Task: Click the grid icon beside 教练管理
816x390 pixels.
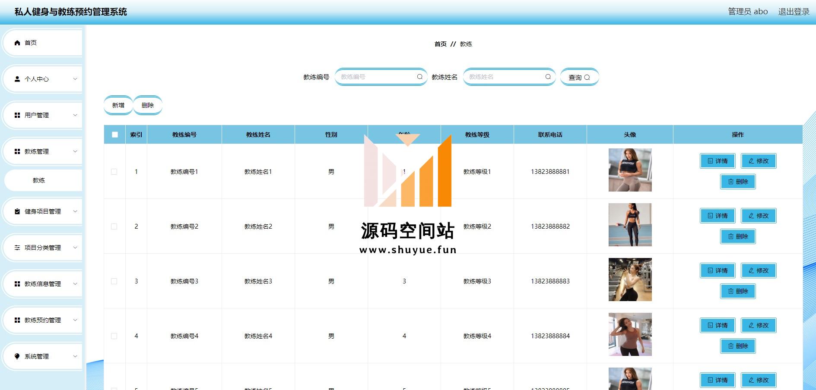Action: pyautogui.click(x=17, y=151)
